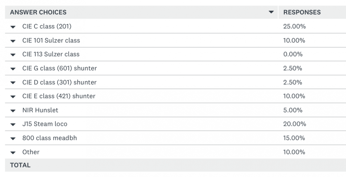This screenshot has height=177, width=346.
Task: Click the 25.00% response value
Action: tap(294, 26)
